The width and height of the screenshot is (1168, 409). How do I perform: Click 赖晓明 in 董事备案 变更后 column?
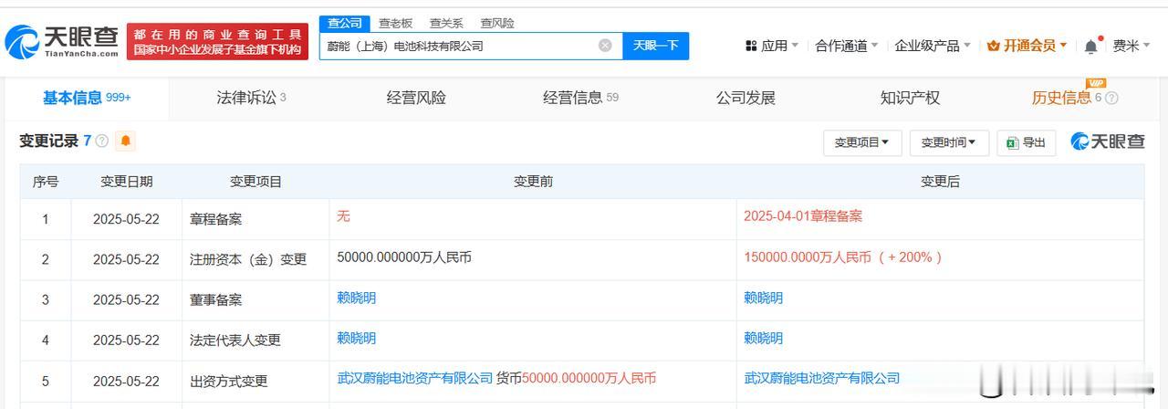[x=763, y=298]
